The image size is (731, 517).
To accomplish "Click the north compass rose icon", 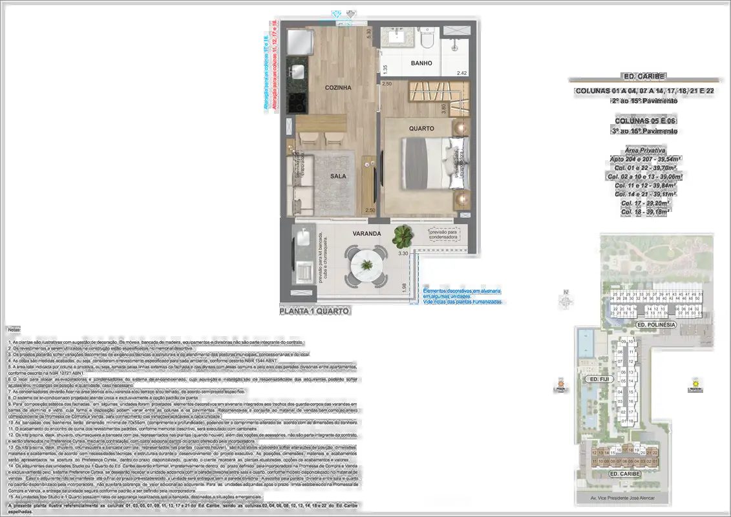I will point(566,301).
